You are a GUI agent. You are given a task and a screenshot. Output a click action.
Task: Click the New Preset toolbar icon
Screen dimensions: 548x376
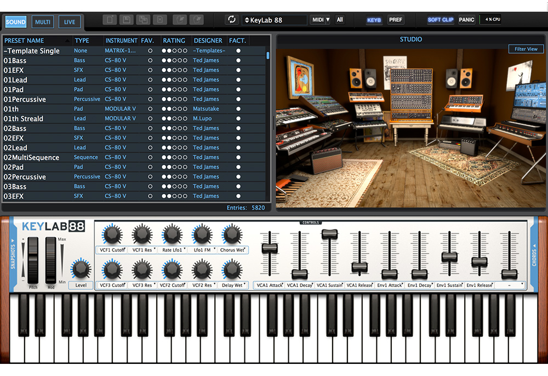110,20
